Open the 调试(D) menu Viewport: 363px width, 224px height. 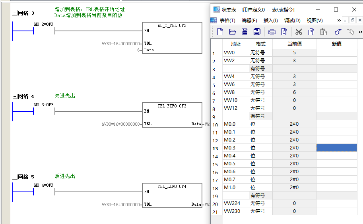292,21
